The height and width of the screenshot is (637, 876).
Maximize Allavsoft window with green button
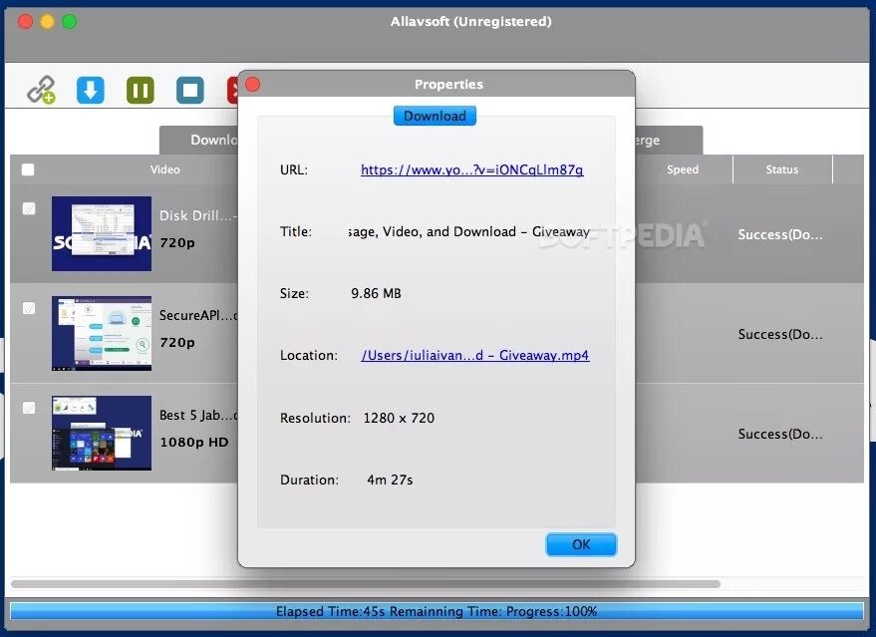(x=70, y=22)
